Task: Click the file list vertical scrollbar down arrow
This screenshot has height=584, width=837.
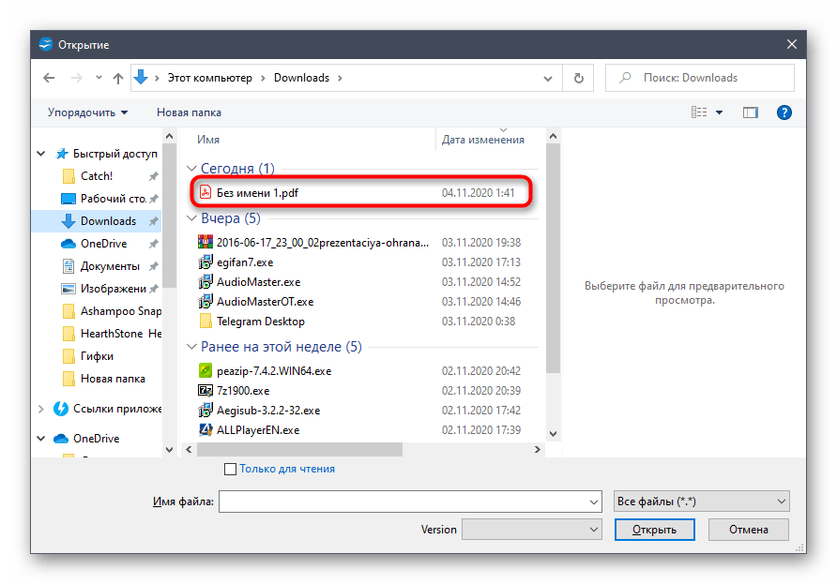Action: [553, 434]
